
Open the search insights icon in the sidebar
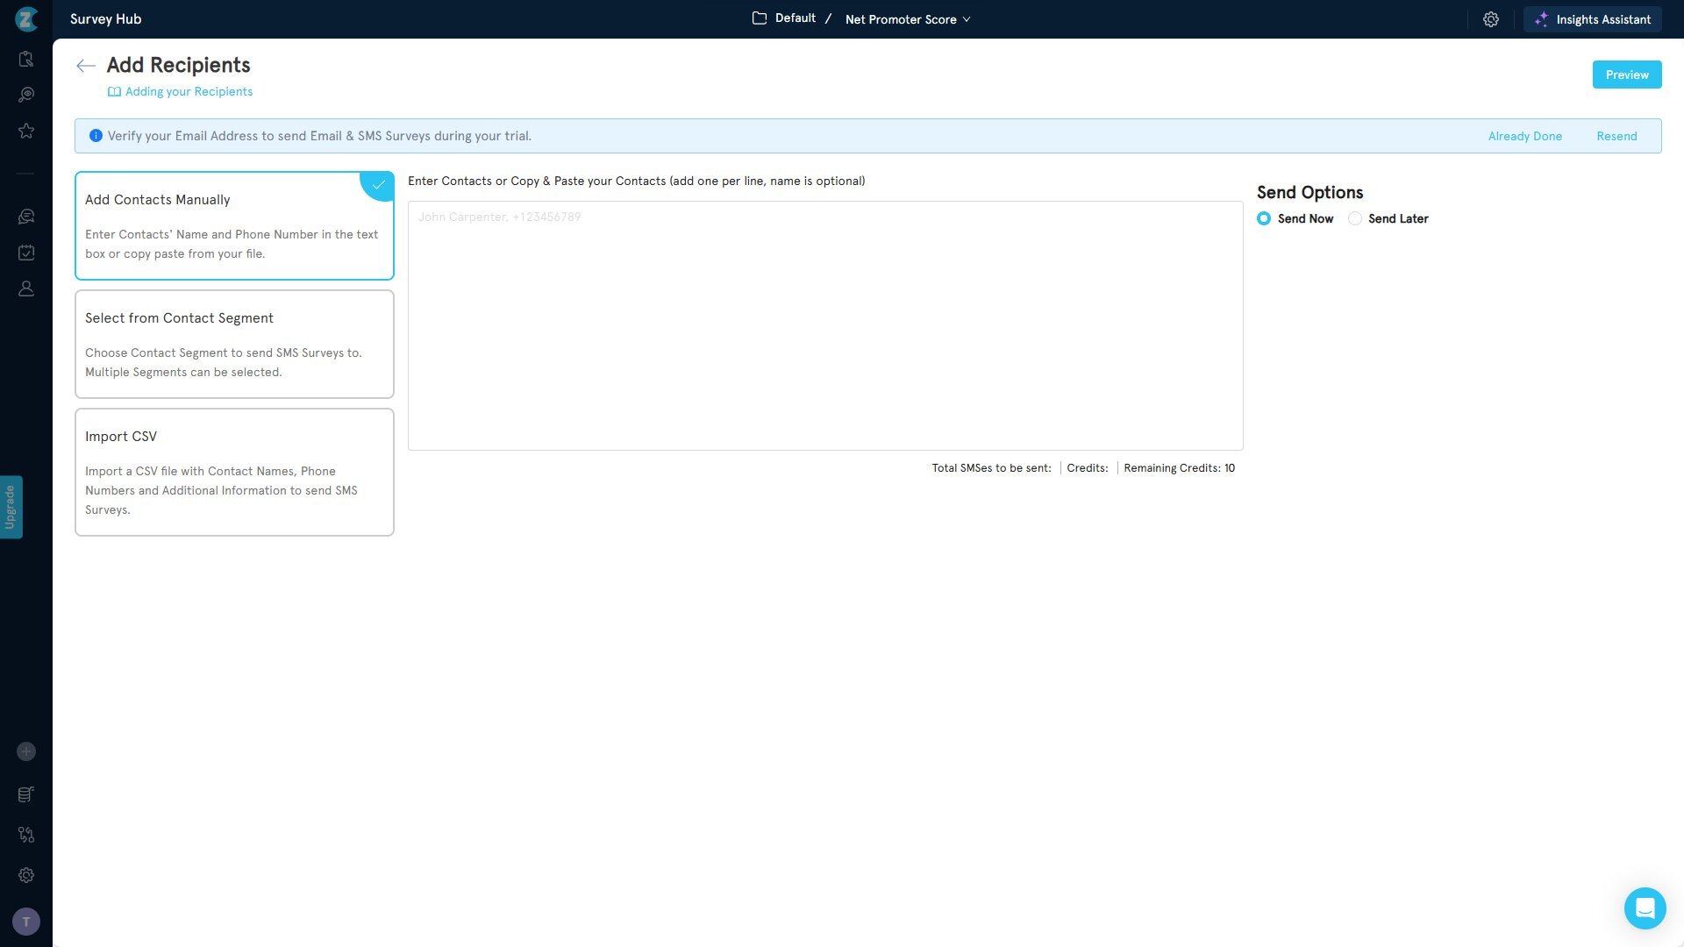pos(26,95)
